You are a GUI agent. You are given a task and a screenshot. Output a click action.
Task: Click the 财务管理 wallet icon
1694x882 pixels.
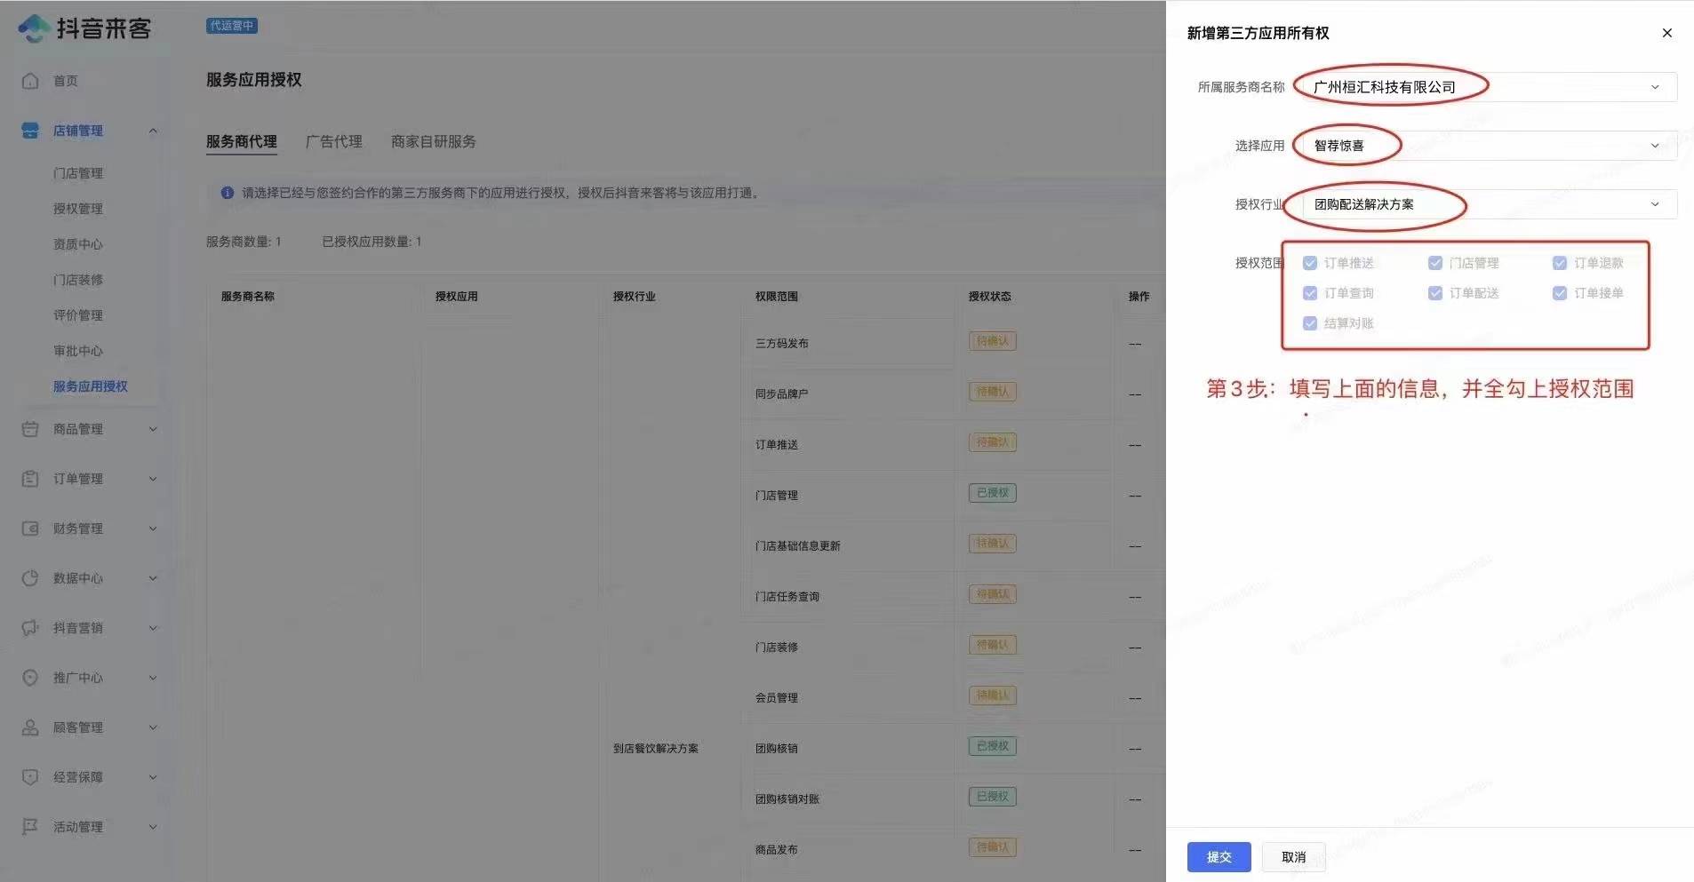(x=30, y=528)
